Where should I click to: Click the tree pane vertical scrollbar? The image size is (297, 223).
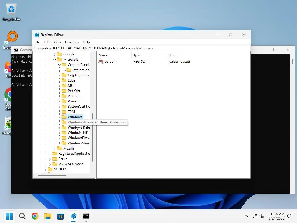click(92, 137)
